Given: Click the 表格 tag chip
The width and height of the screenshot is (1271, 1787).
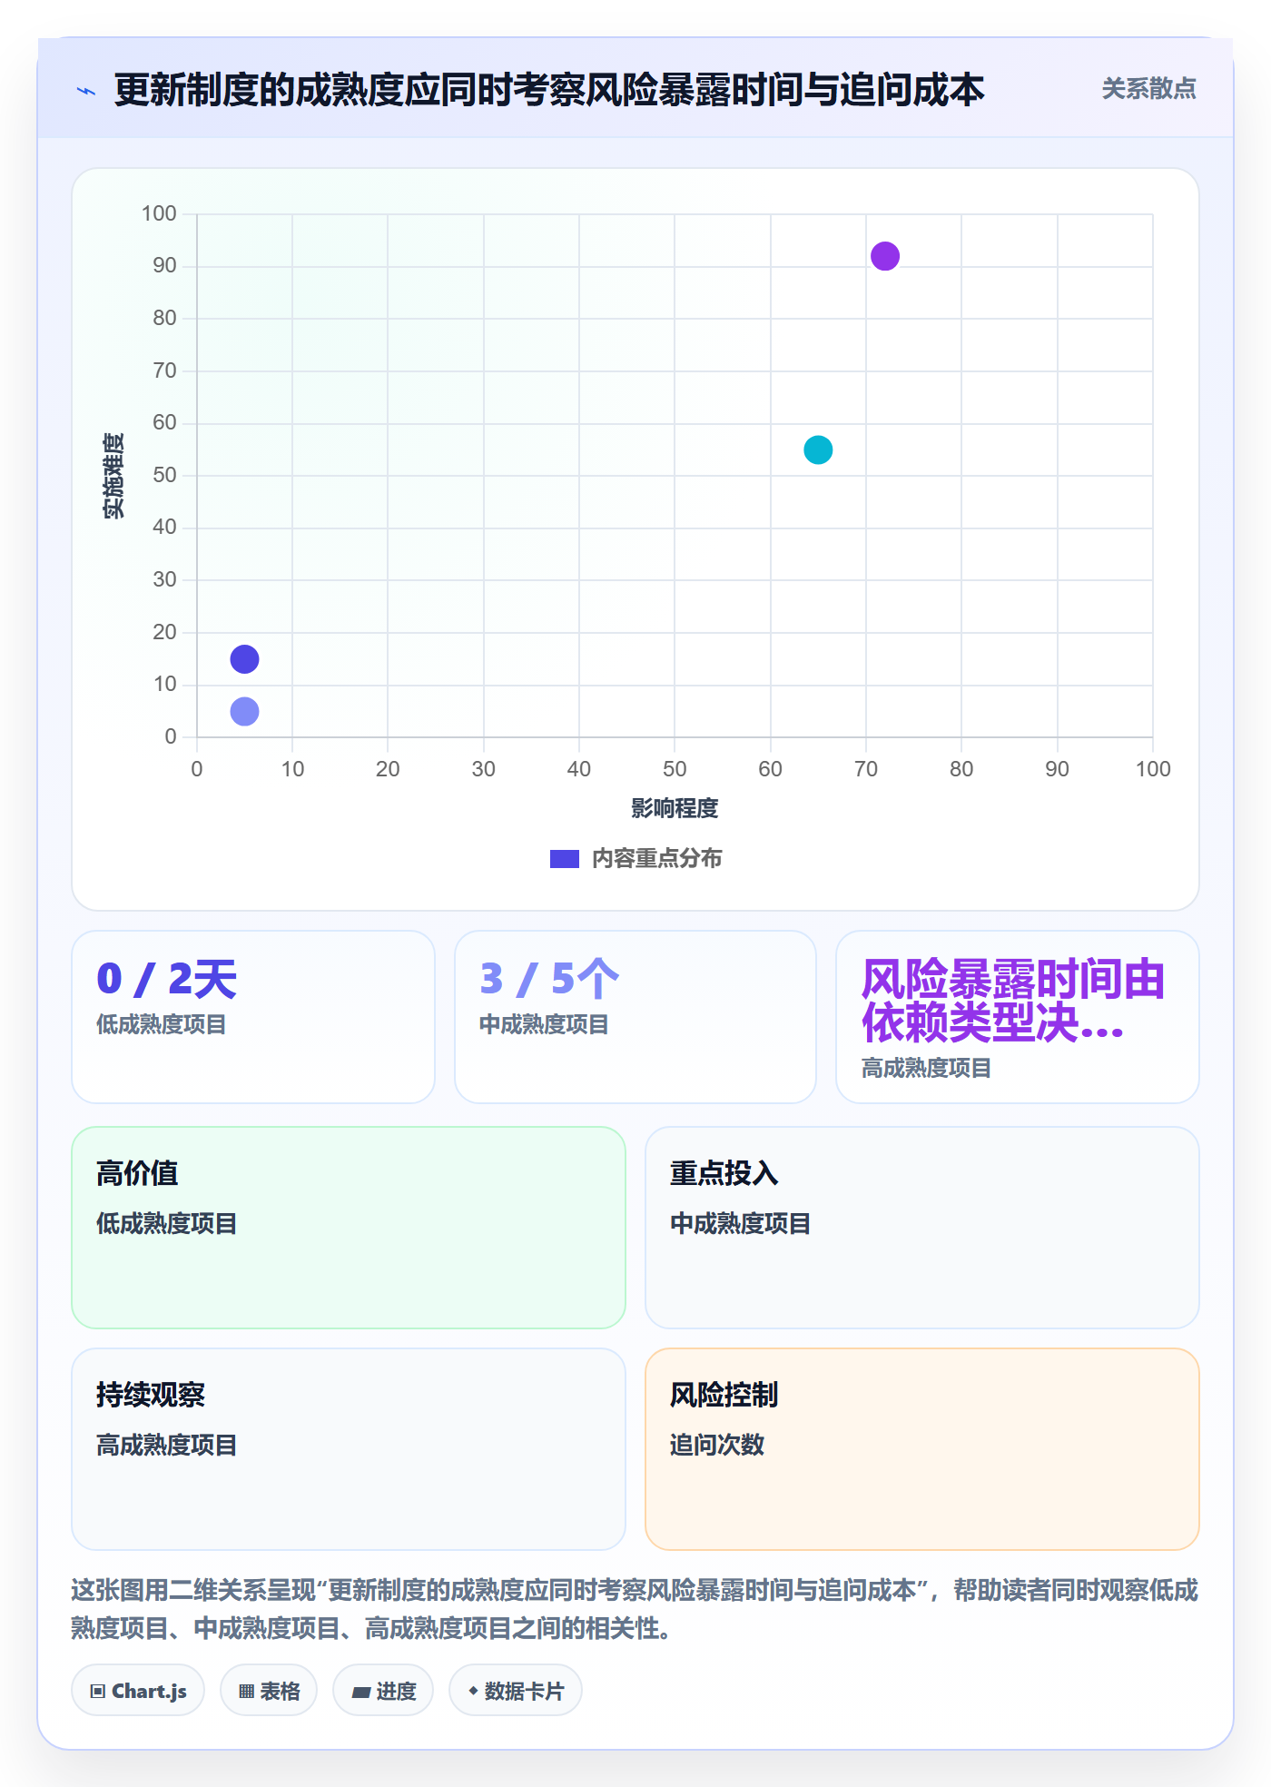Looking at the screenshot, I should [269, 1691].
